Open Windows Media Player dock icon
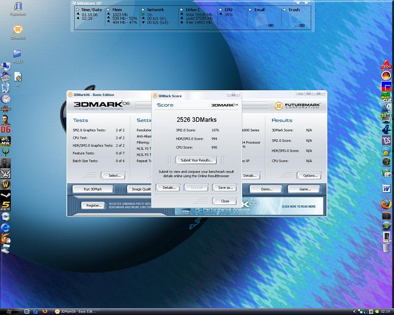This screenshot has height=315, width=394. click(6, 216)
